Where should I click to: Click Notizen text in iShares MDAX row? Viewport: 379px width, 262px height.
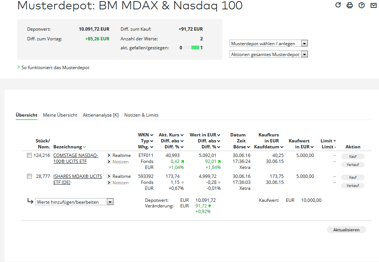coord(120,183)
